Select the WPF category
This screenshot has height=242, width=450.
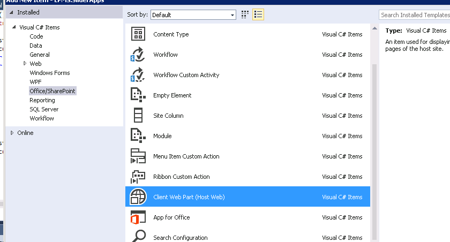pos(35,82)
